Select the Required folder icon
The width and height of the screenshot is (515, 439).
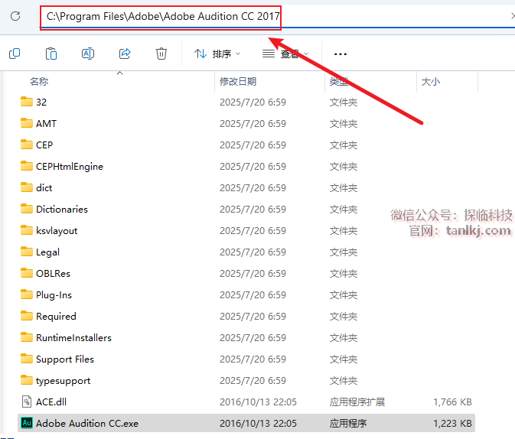click(x=27, y=316)
